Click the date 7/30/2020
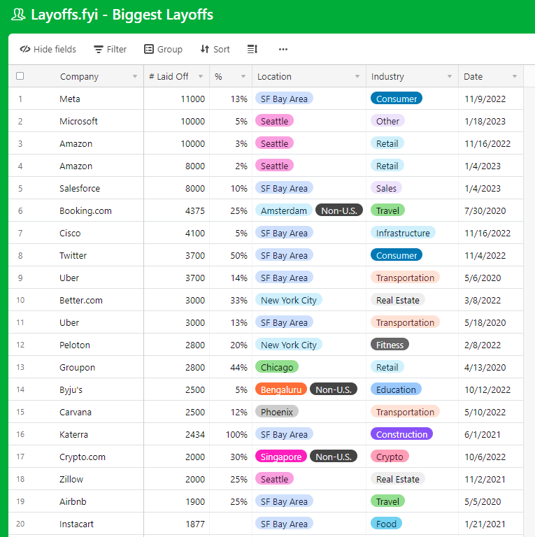Viewport: 535px width, 537px height. (x=485, y=210)
